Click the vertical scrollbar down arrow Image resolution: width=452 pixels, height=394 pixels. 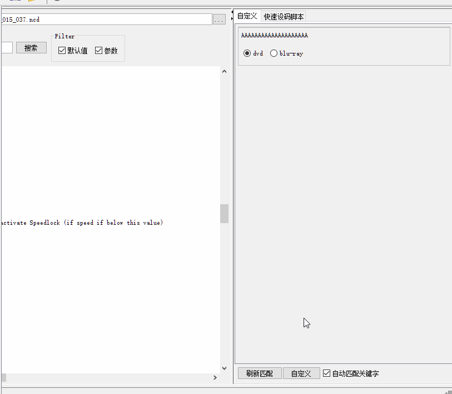pyautogui.click(x=224, y=368)
